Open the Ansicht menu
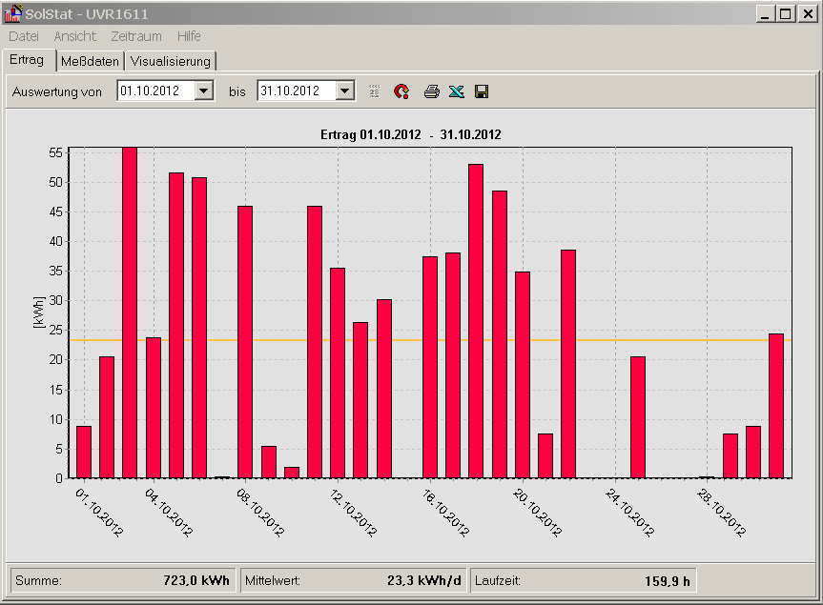 75,36
